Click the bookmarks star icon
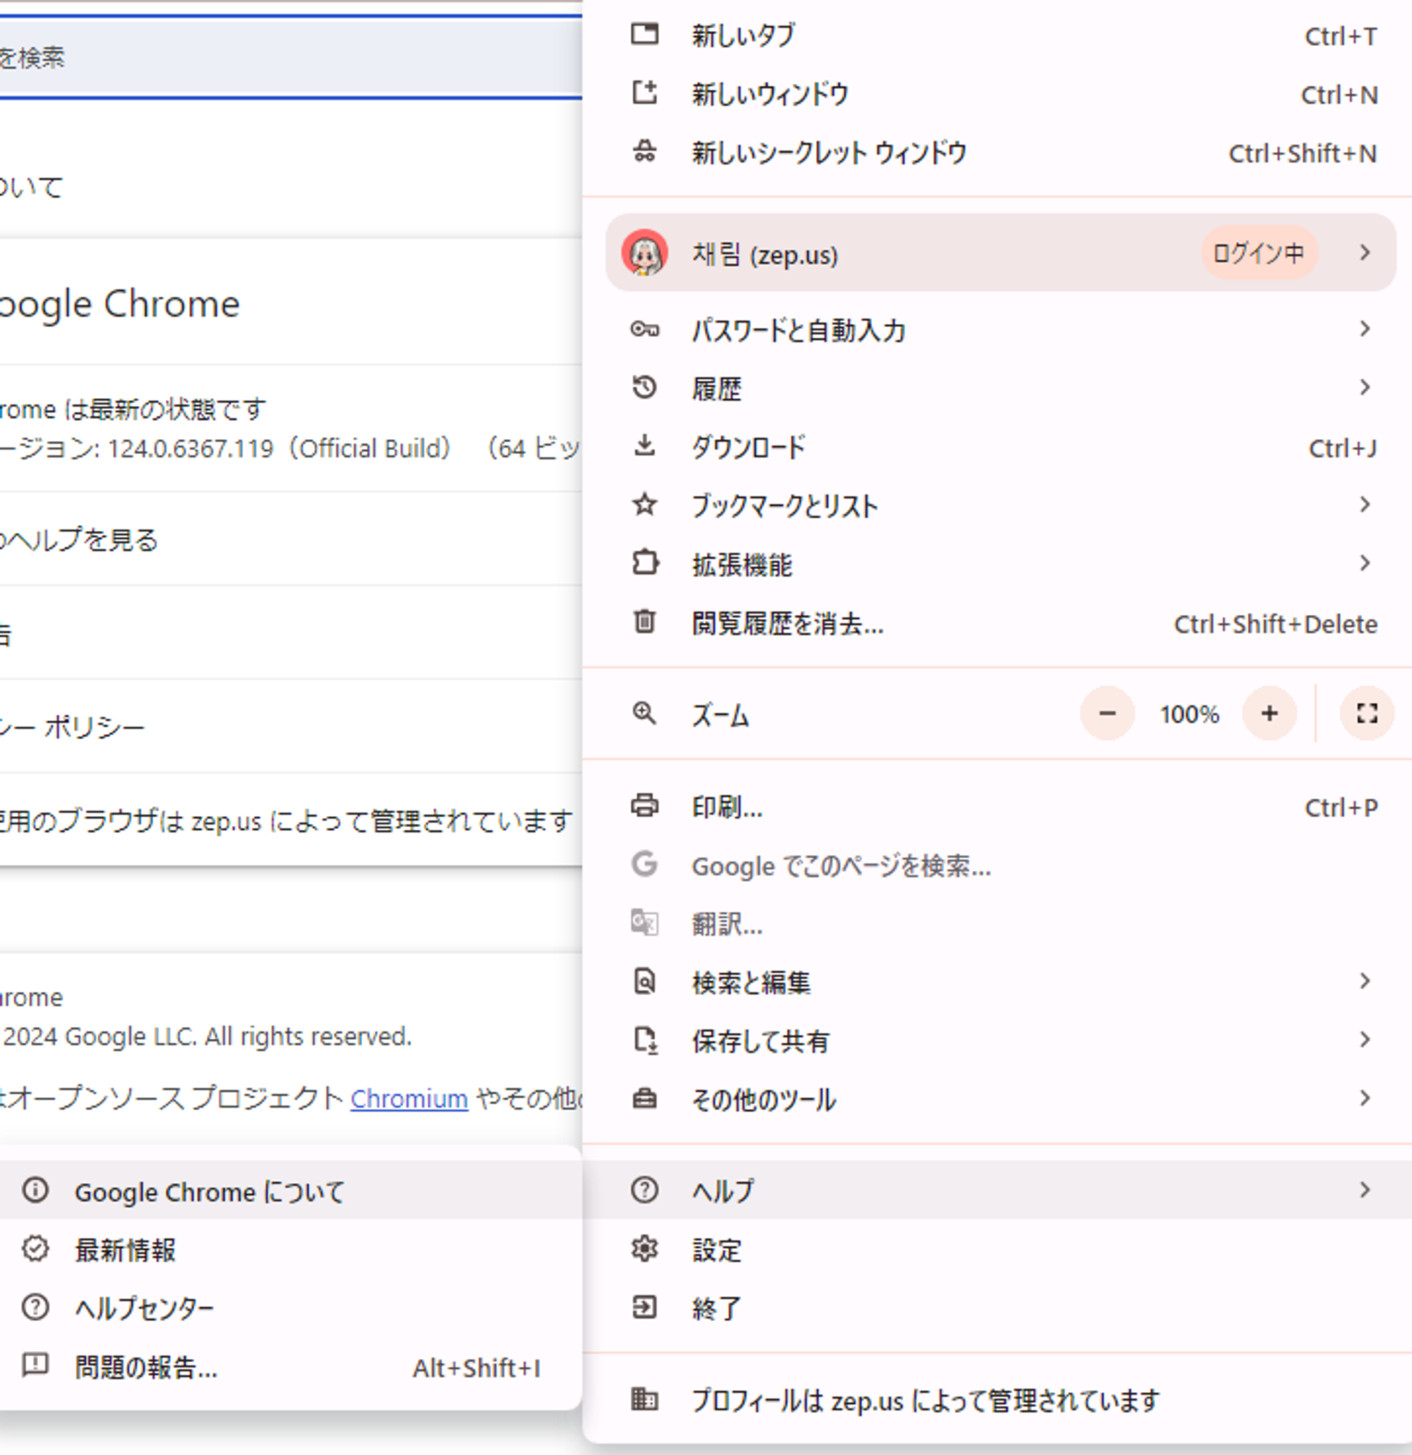The image size is (1412, 1455). click(x=645, y=505)
